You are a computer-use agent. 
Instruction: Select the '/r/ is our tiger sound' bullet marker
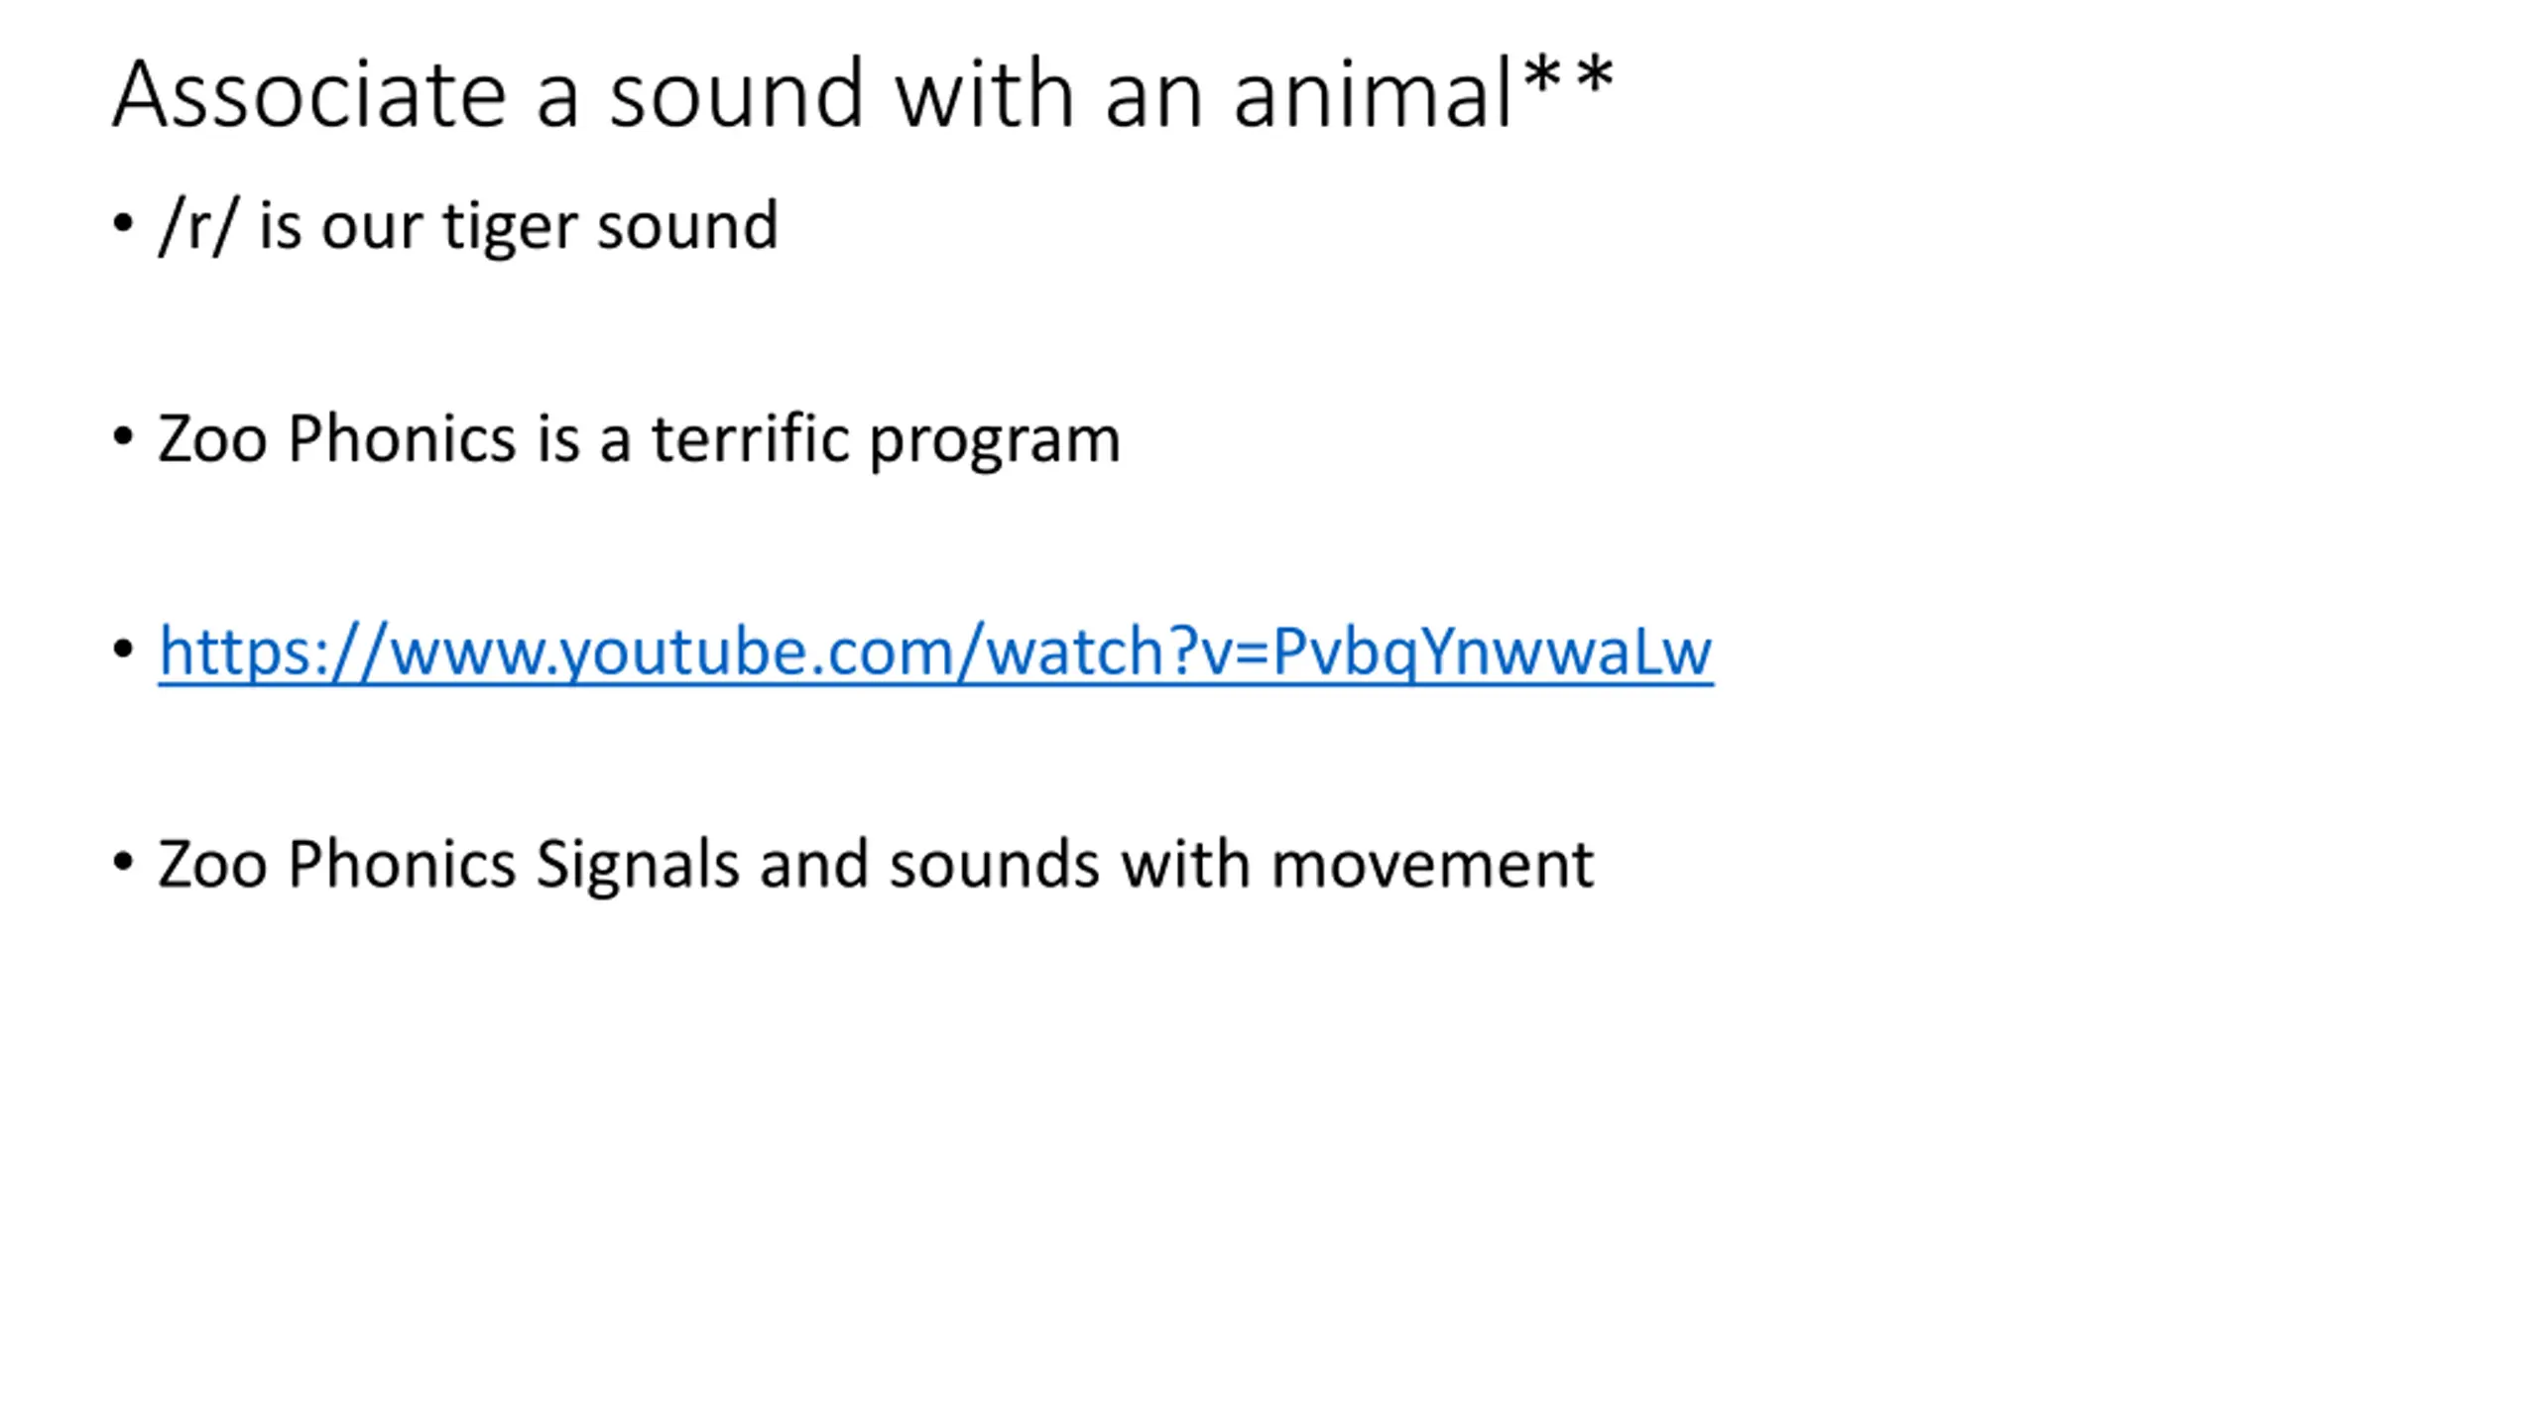[123, 224]
